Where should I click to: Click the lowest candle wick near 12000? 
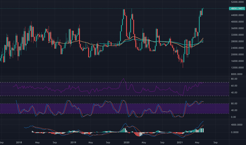pyautogui.click(x=183, y=65)
